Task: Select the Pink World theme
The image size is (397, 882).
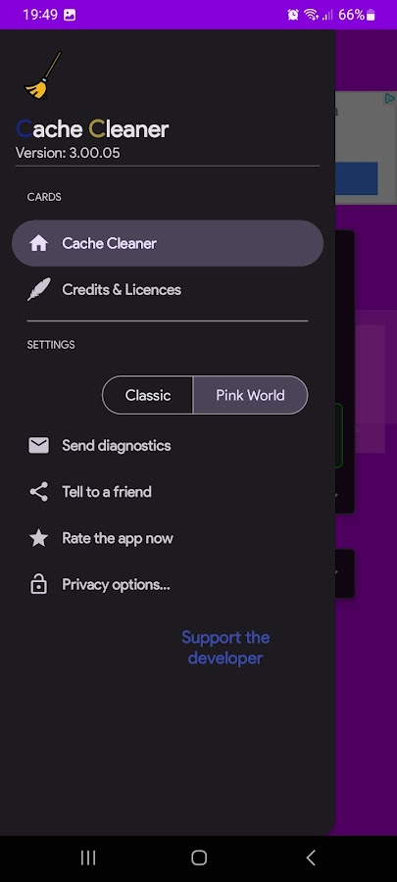Action: 250,395
